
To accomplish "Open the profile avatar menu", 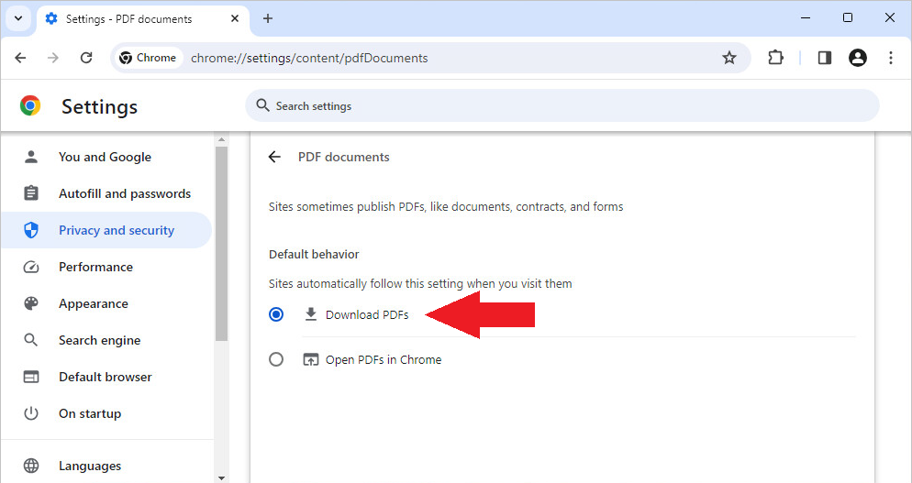I will click(857, 58).
